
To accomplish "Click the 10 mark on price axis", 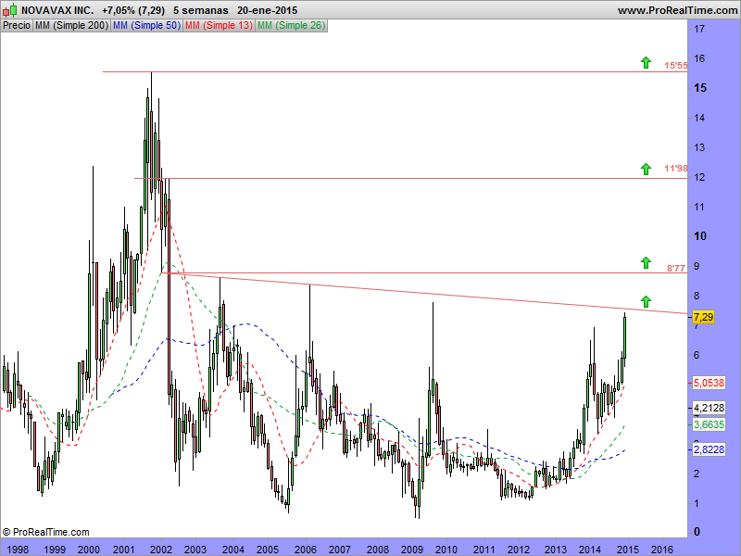I will pyautogui.click(x=700, y=236).
